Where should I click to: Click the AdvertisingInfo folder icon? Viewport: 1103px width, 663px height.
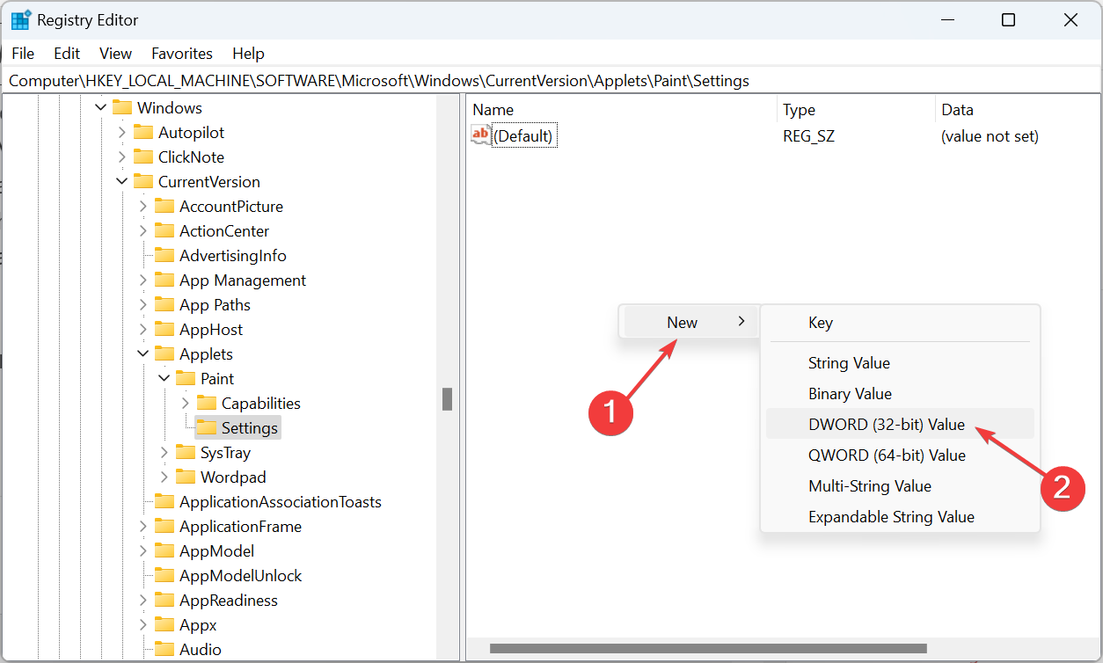(164, 256)
